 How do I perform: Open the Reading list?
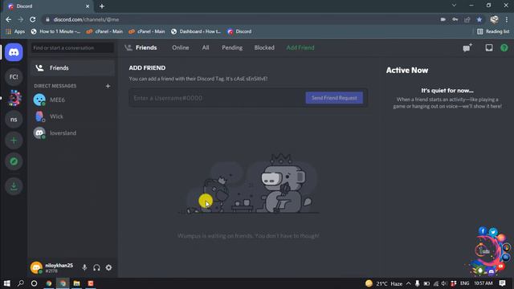pos(493,31)
